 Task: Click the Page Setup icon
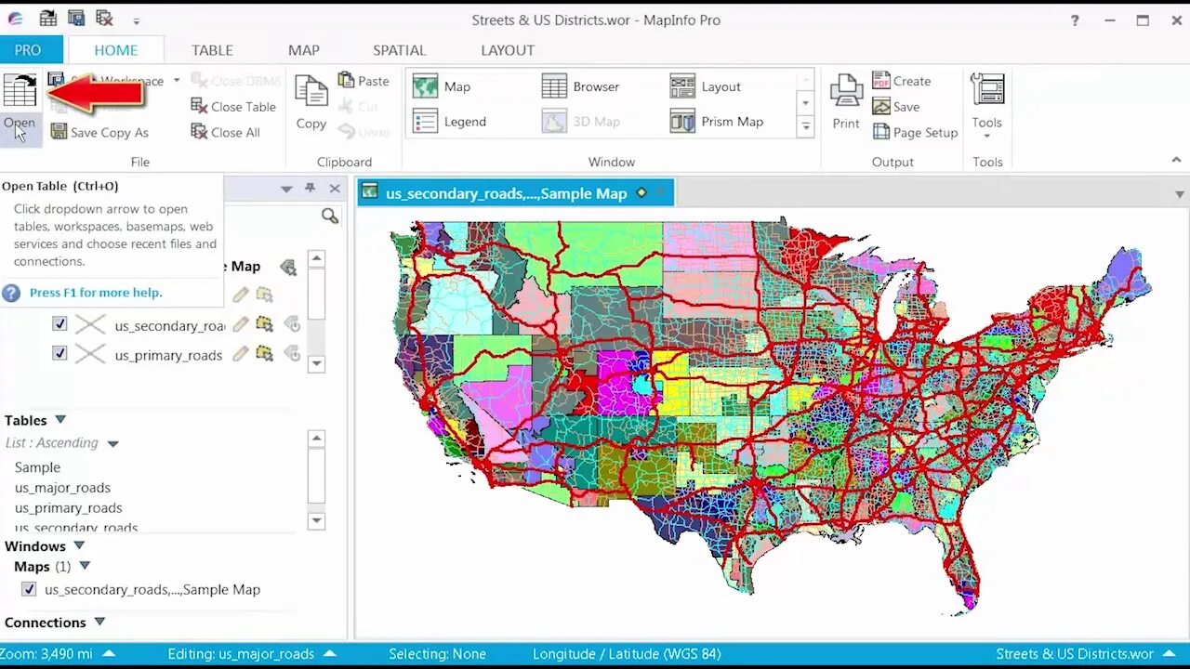(881, 132)
